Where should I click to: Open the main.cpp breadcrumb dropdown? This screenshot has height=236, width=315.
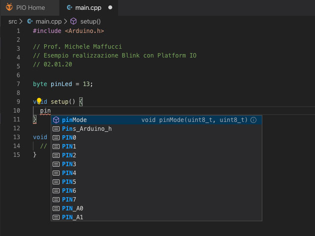[48, 21]
